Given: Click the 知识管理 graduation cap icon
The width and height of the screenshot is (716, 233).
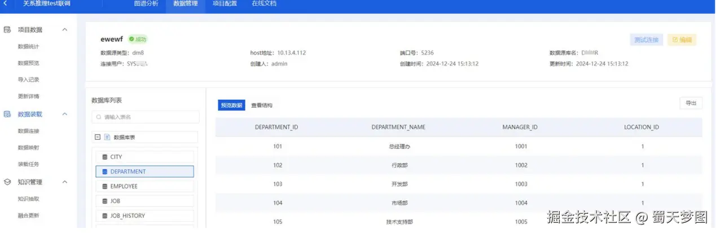Looking at the screenshot, I should pyautogui.click(x=7, y=182).
